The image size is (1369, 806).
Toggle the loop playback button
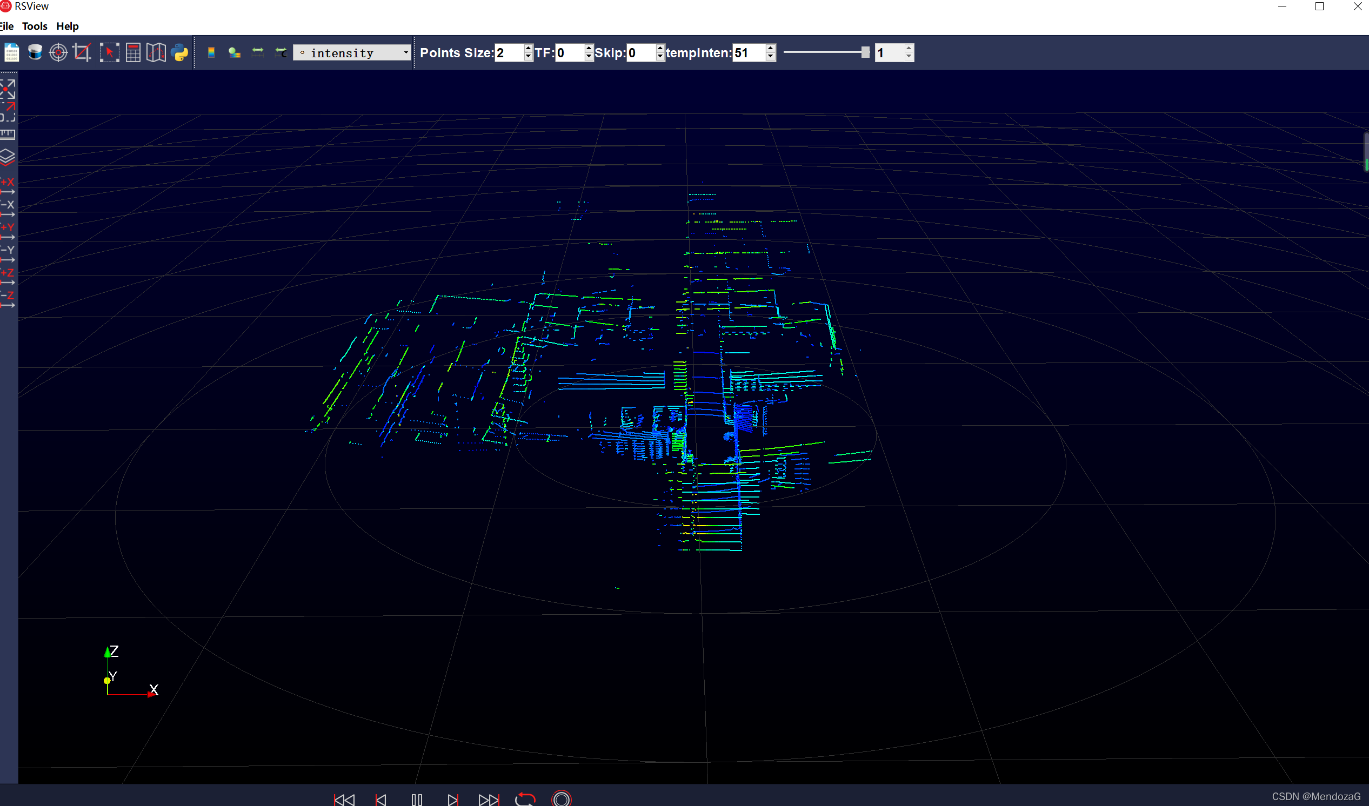coord(525,799)
